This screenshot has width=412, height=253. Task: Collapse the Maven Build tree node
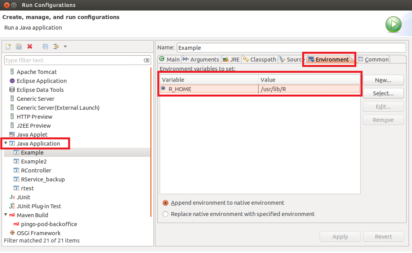pyautogui.click(x=5, y=214)
